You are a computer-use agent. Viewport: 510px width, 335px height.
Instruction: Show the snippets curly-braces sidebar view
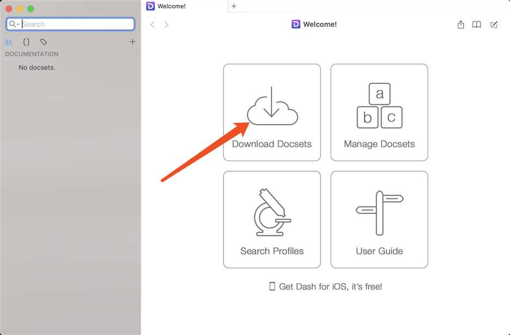coord(26,42)
